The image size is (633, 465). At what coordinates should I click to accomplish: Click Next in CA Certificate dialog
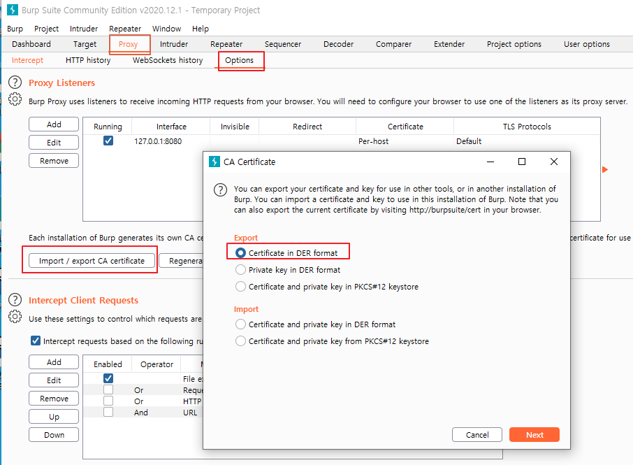(x=534, y=435)
